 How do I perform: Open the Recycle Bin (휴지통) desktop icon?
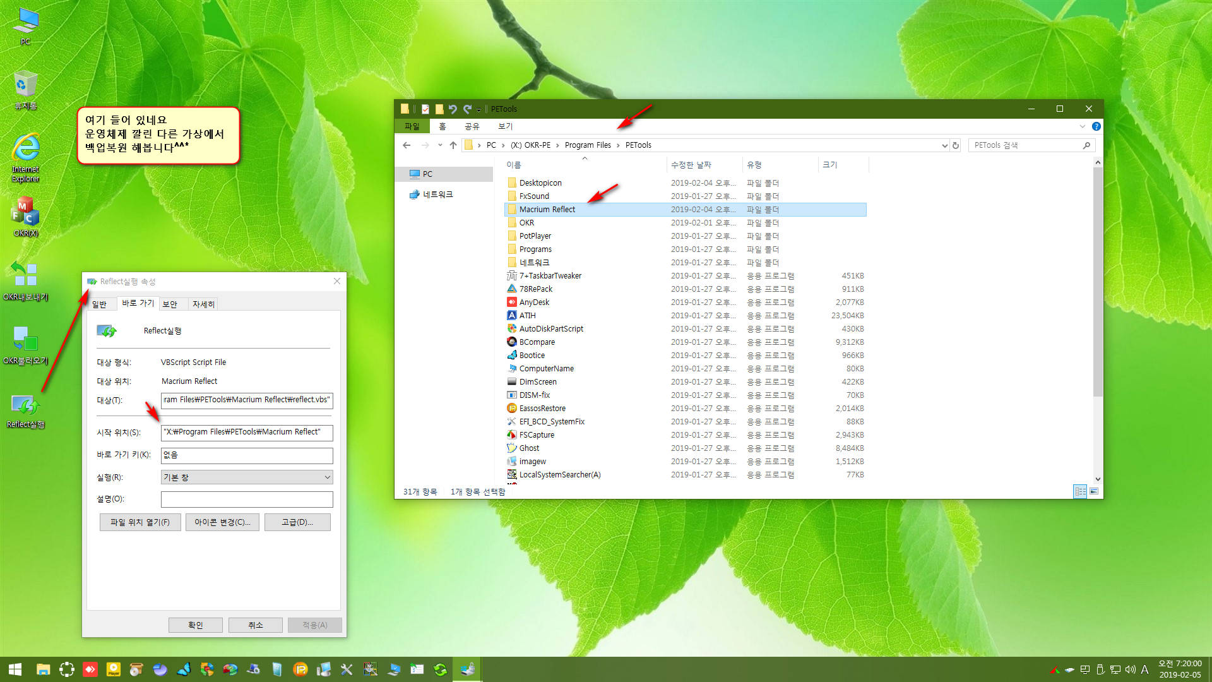tap(25, 90)
